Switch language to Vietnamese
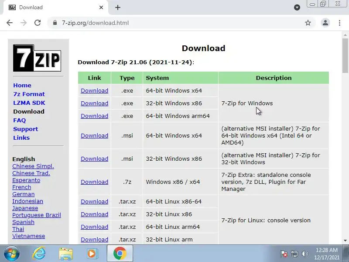Viewport: 349px width, 262px height. [x=28, y=236]
